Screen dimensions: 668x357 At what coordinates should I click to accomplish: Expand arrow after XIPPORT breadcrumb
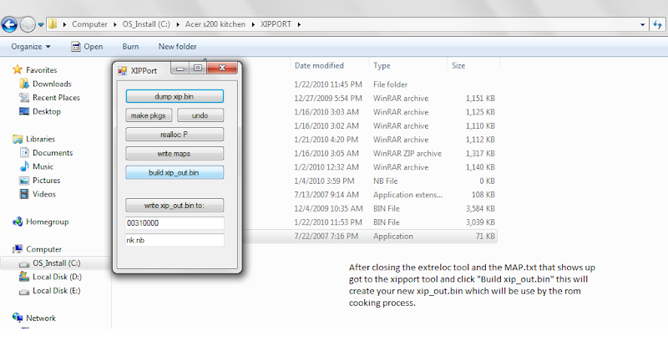pos(299,24)
